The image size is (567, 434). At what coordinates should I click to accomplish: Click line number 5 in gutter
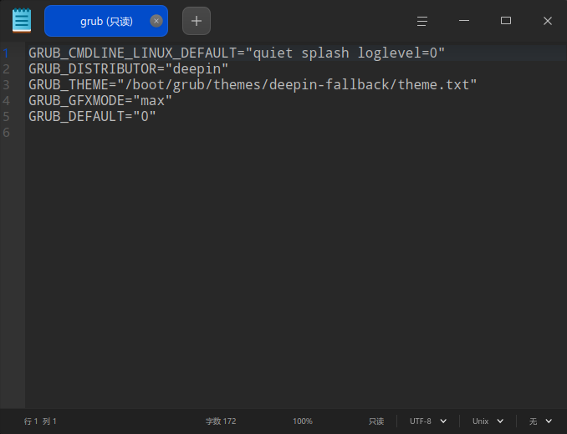coord(6,117)
